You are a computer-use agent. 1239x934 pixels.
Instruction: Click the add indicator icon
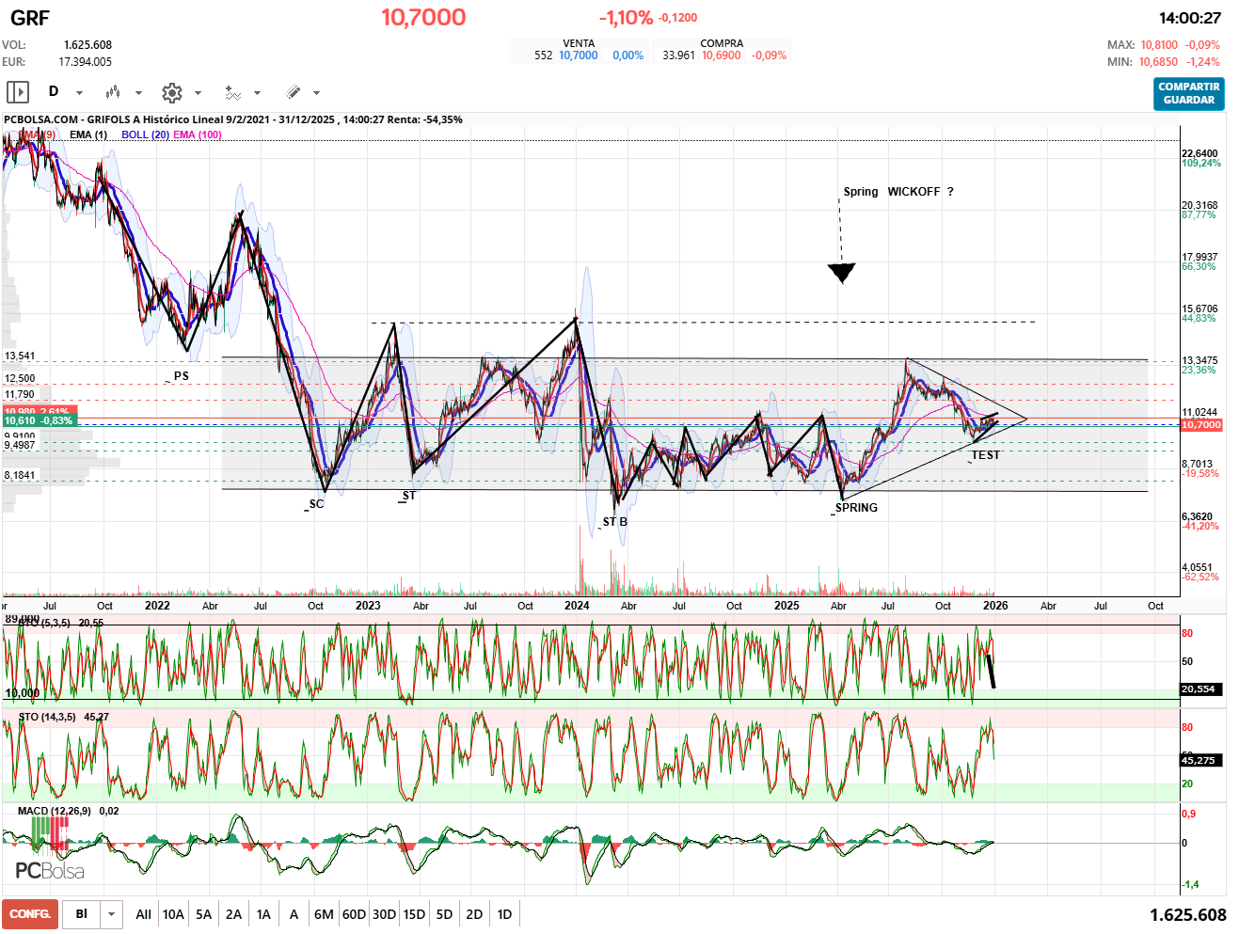click(x=232, y=92)
